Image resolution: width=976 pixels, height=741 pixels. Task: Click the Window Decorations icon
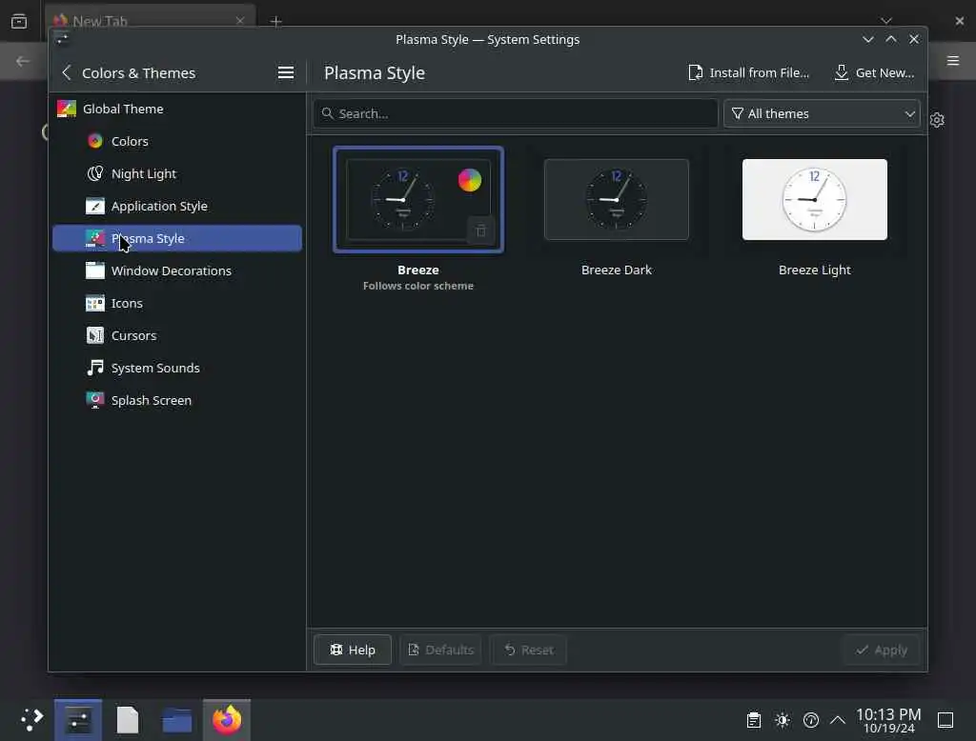click(94, 270)
